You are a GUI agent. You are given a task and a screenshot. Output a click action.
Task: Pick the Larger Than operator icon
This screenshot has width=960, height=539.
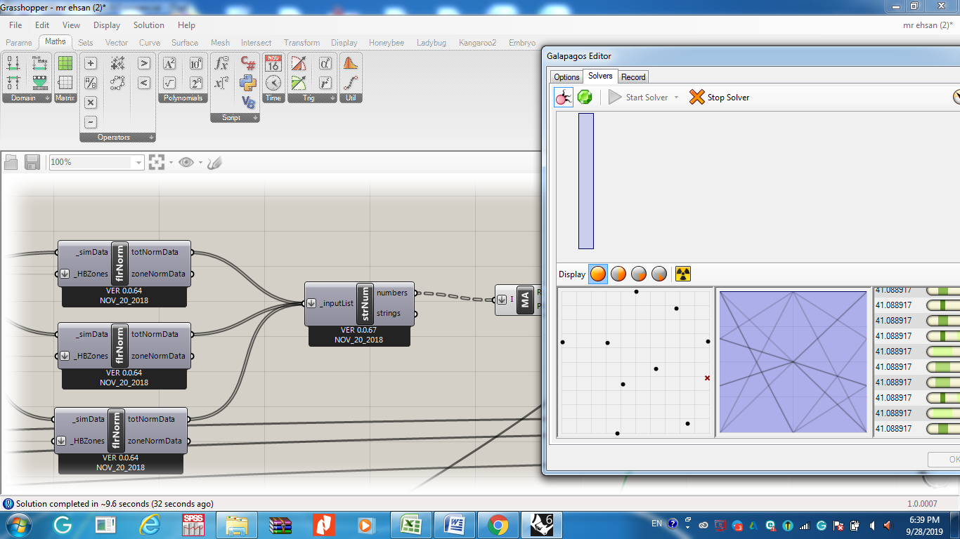[143, 64]
